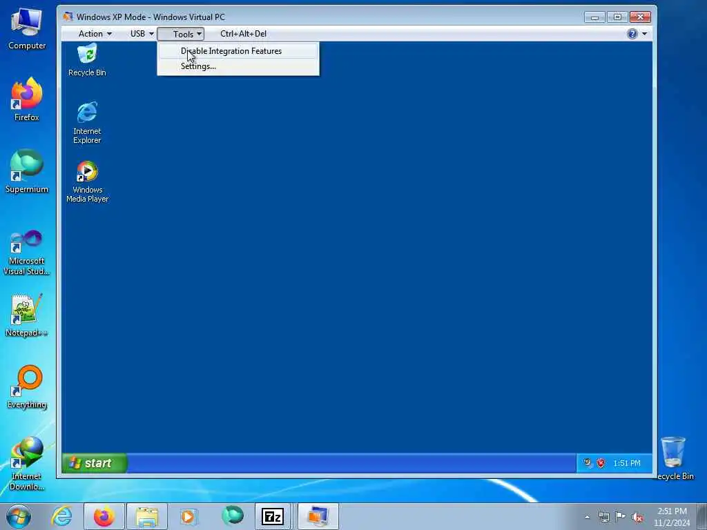Select Microsoft Visual Studio desktop shortcut
707x530 pixels.
click(27, 253)
